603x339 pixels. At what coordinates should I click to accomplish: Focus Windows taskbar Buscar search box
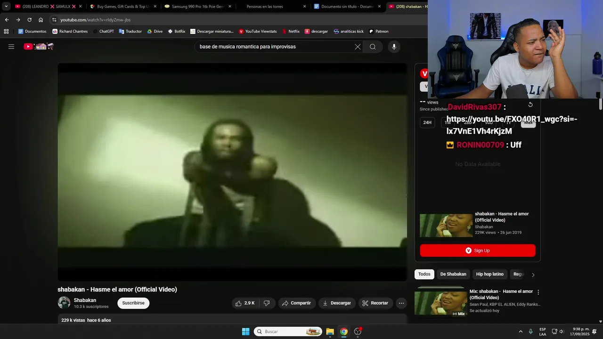click(287, 331)
